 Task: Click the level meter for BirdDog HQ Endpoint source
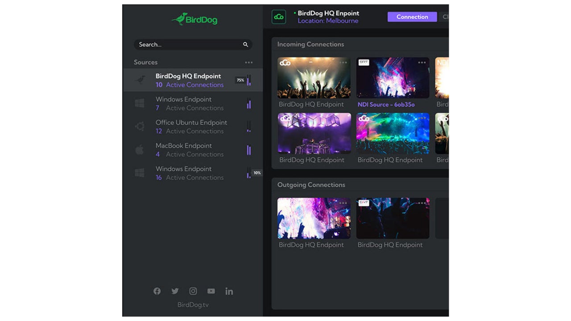point(249,80)
